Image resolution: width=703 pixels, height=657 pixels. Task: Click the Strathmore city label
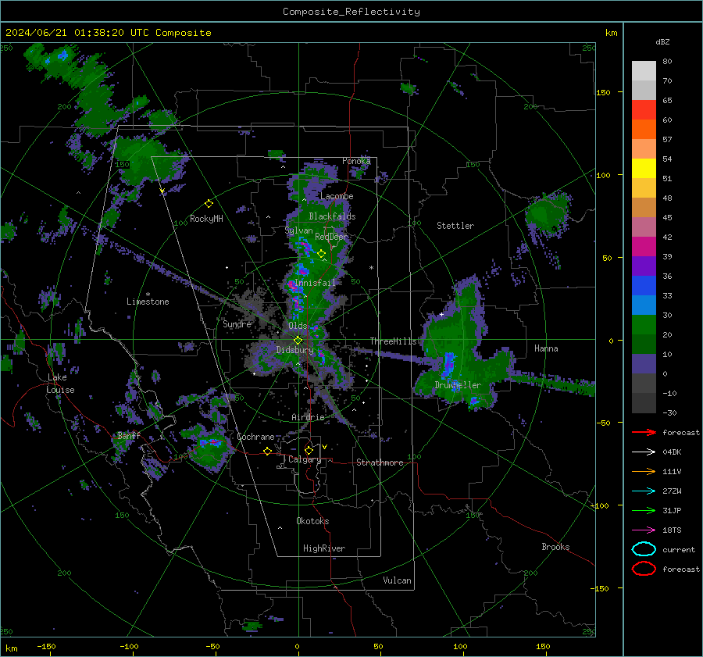tap(380, 462)
